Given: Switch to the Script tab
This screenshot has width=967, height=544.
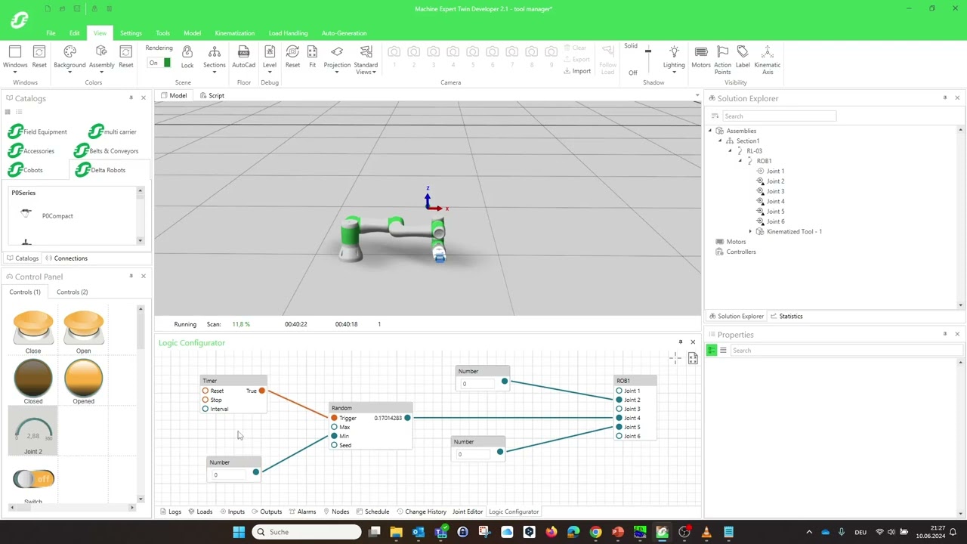Looking at the screenshot, I should [x=212, y=95].
